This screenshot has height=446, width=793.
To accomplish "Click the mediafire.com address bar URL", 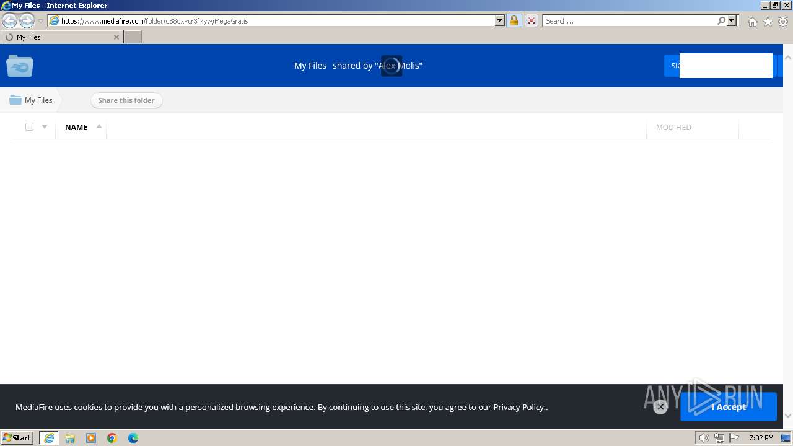I will tap(155, 21).
